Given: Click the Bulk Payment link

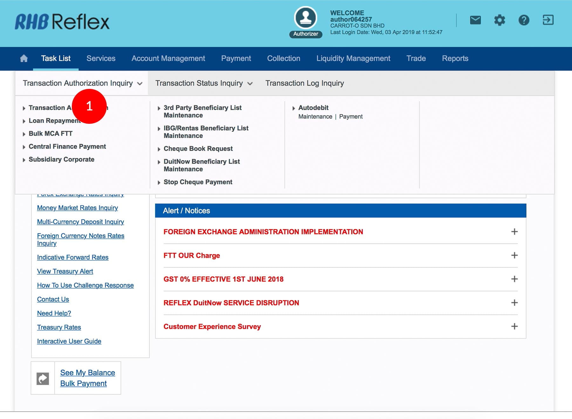Looking at the screenshot, I should (x=83, y=383).
